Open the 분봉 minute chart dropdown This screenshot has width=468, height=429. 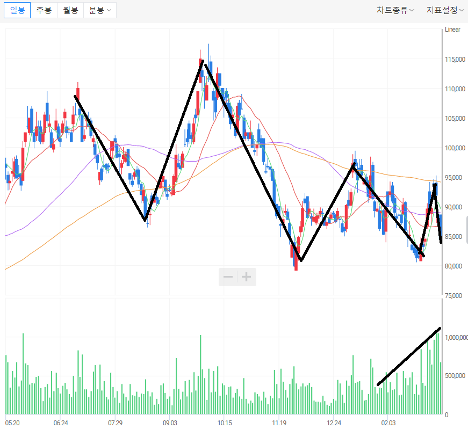tap(100, 10)
